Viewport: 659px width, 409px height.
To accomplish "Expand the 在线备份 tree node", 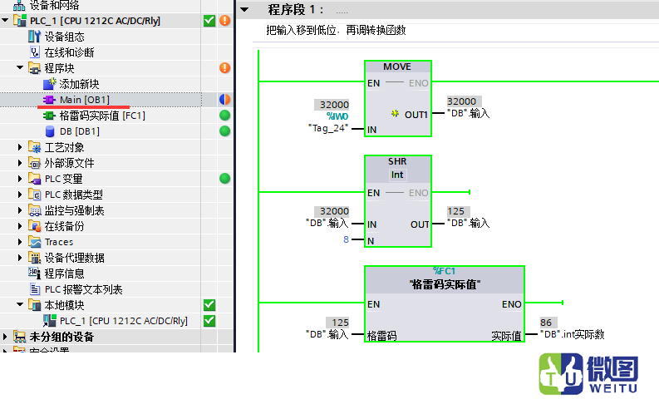I will 20,226.
